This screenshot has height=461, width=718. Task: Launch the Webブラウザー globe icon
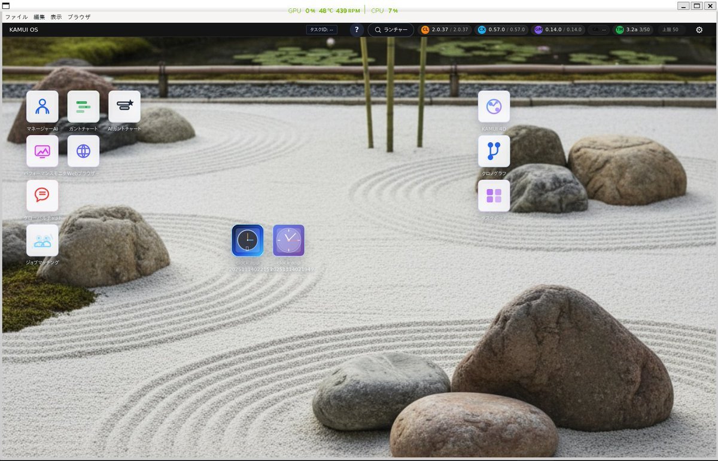83,151
